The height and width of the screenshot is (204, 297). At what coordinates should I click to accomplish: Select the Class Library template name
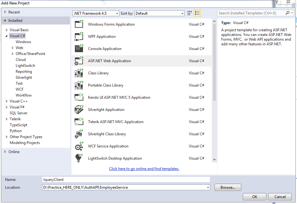pyautogui.click(x=98, y=73)
